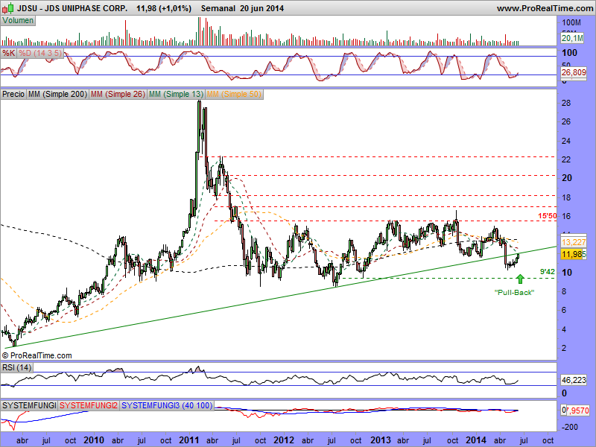
Task: Click the red 15'50 resistance label
Action: tap(548, 216)
